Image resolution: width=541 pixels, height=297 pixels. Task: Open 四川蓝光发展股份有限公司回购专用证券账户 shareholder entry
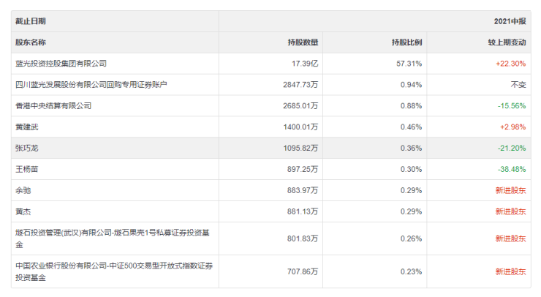click(x=91, y=85)
